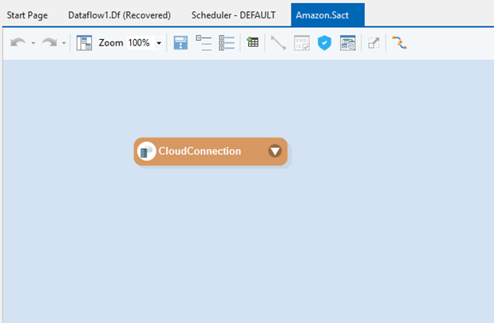Click the green data grid icon
494x323 pixels.
[253, 43]
